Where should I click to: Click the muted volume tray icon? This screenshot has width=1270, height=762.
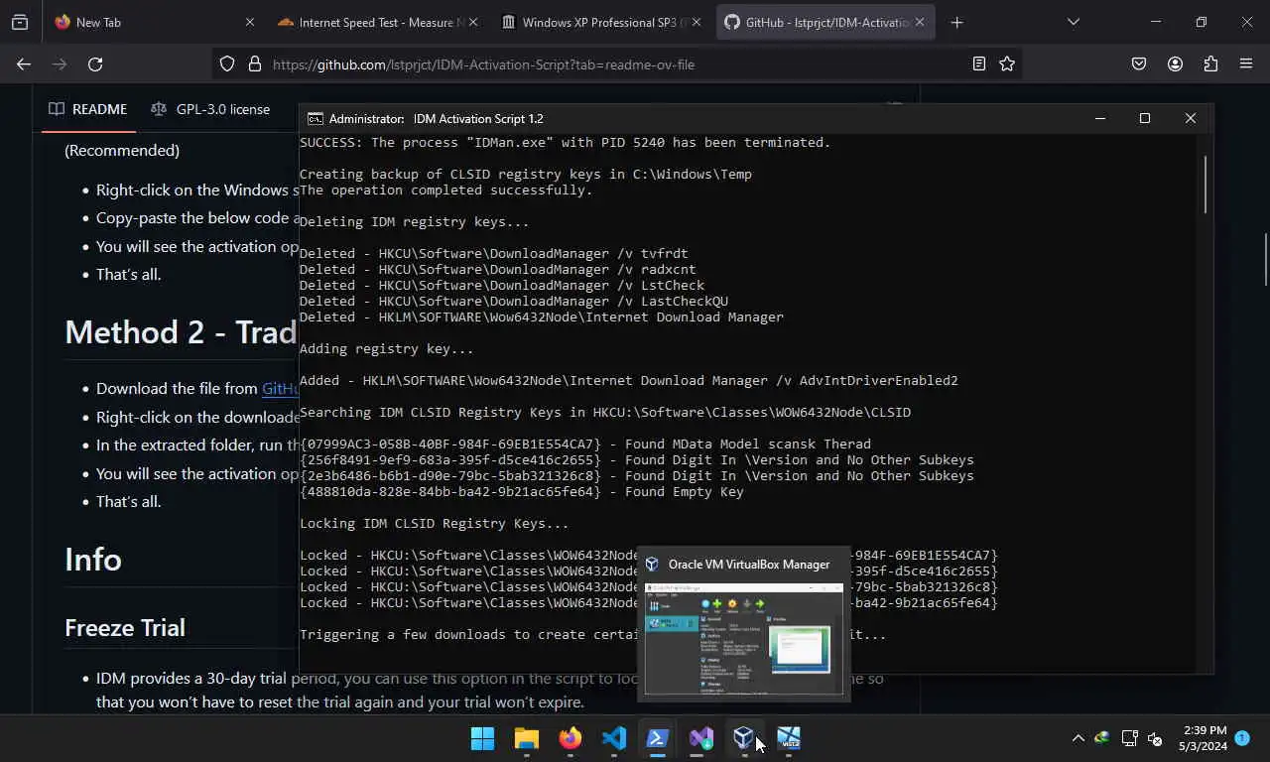(1155, 738)
